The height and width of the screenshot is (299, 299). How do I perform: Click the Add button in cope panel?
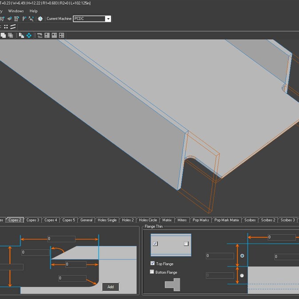coord(110,287)
